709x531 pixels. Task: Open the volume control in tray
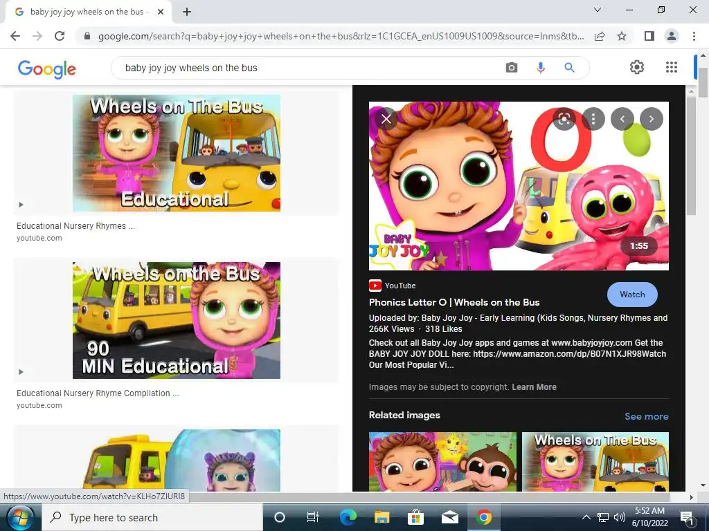(620, 517)
